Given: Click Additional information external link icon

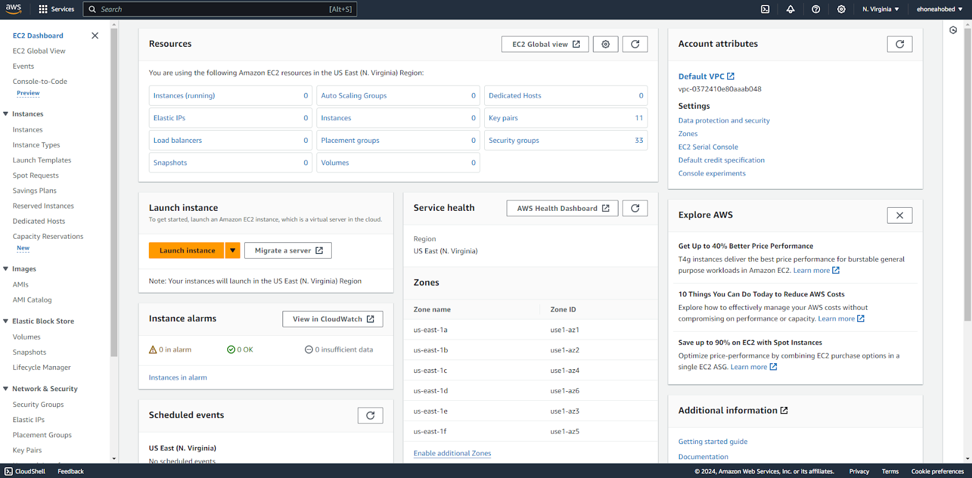Looking at the screenshot, I should click(x=784, y=411).
